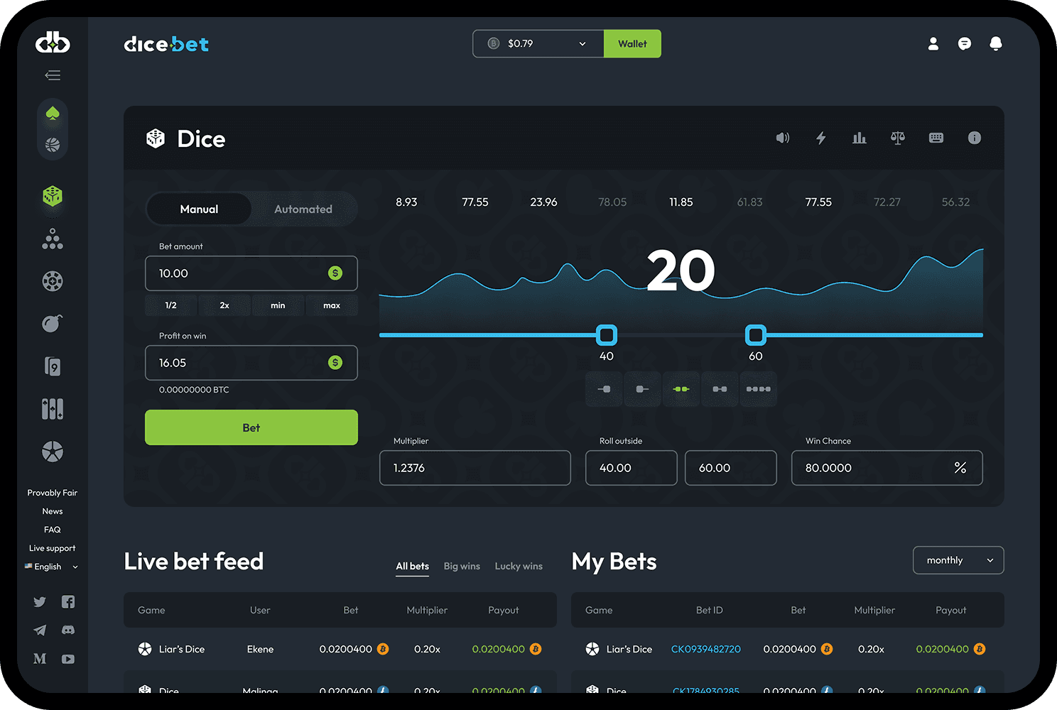
Task: Select the four-handle range mode button
Action: coord(758,389)
